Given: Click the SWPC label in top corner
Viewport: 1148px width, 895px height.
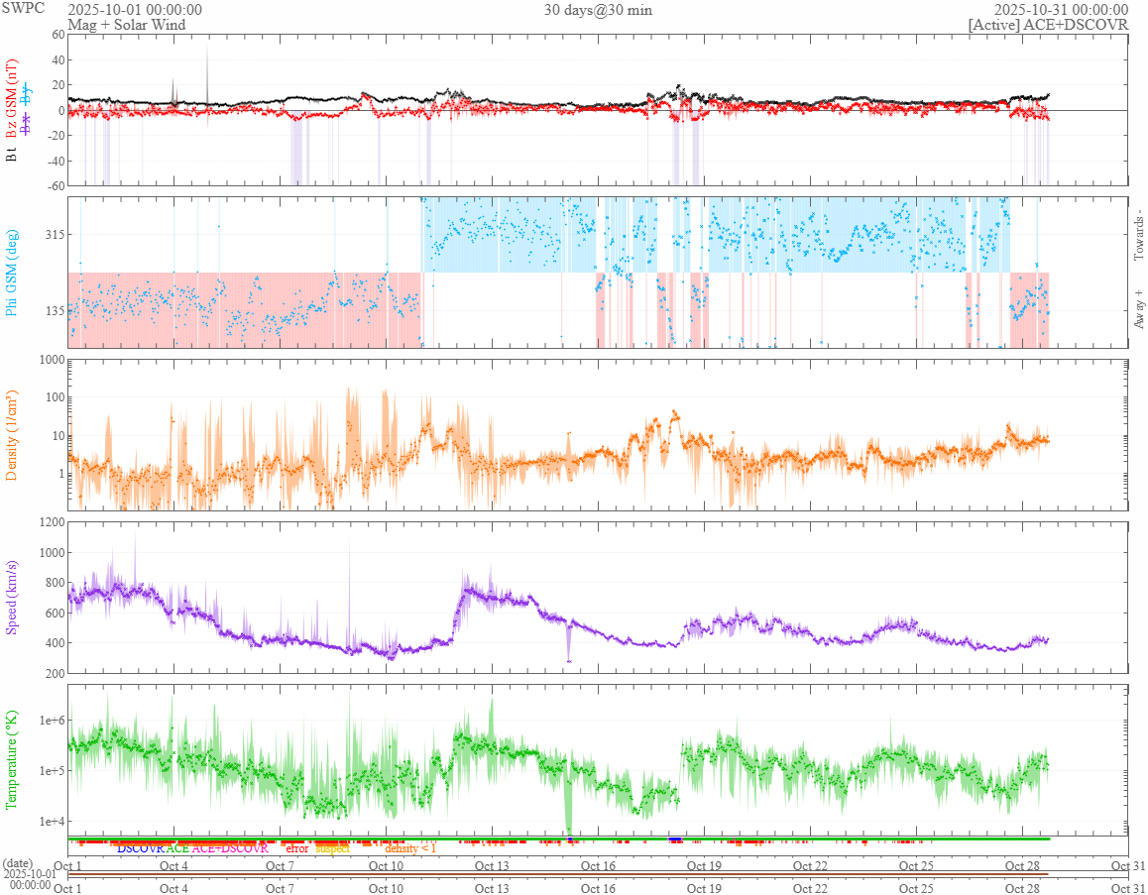Looking at the screenshot, I should click(24, 9).
